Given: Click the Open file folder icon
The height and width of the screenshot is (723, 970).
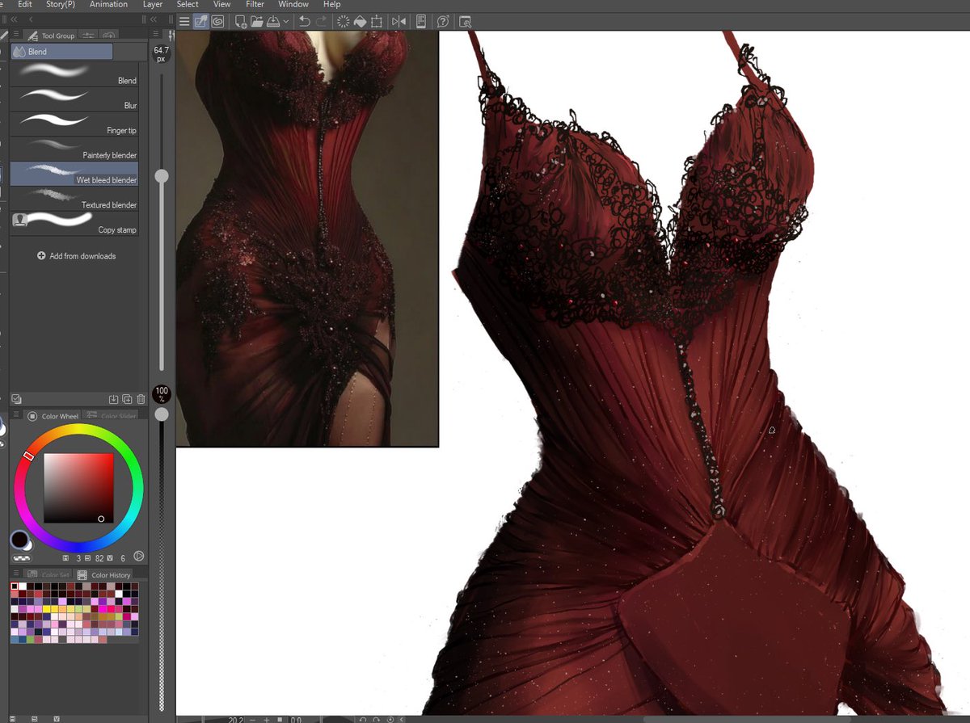Looking at the screenshot, I should (257, 22).
